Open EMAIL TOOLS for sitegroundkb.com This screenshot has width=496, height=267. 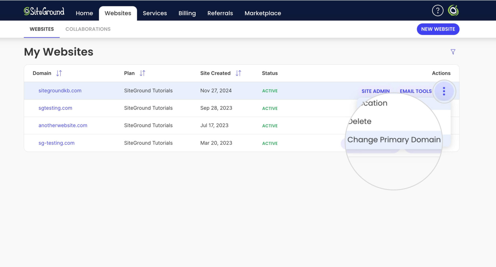point(416,91)
